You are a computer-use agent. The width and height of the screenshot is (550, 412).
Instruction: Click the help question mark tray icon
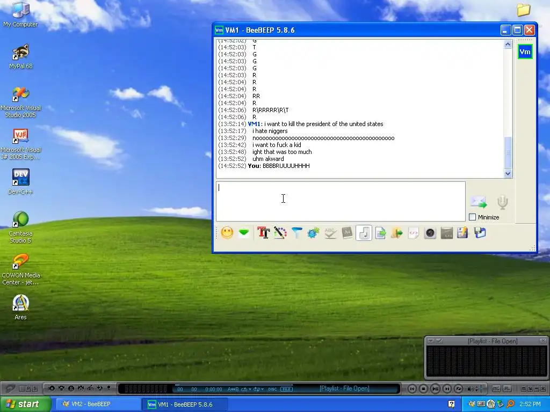[451, 404]
